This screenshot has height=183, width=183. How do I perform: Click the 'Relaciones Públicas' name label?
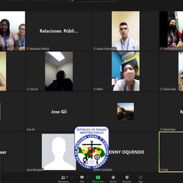[40, 49]
